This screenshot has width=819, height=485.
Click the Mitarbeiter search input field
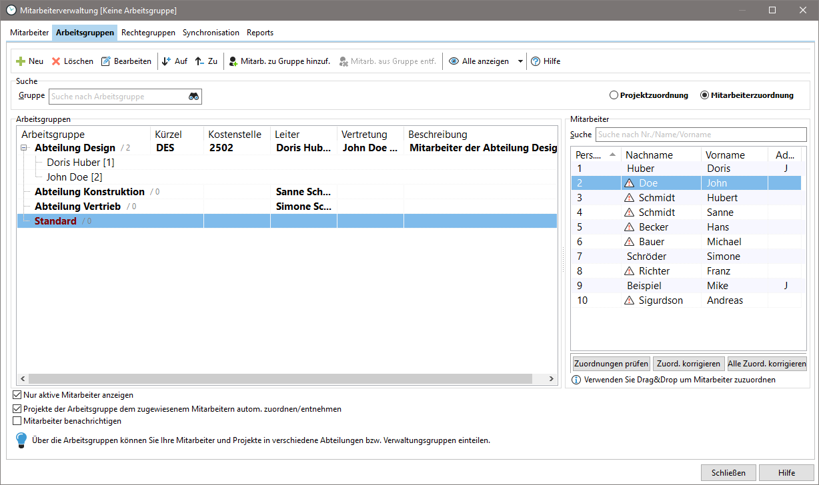coord(700,135)
